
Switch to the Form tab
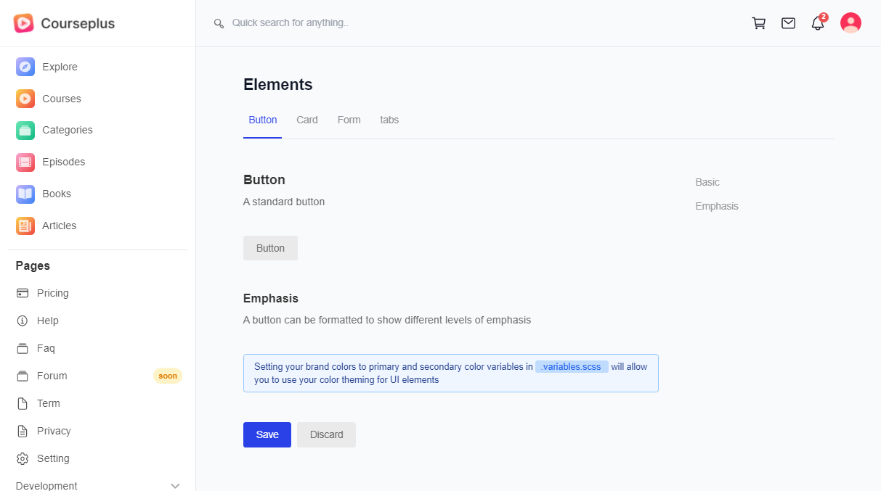tap(349, 120)
